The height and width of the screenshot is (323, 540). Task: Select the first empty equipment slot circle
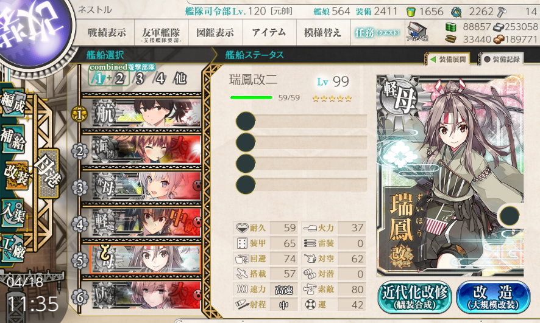pos(246,121)
